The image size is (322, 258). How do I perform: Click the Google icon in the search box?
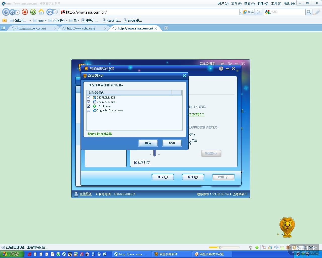268,12
